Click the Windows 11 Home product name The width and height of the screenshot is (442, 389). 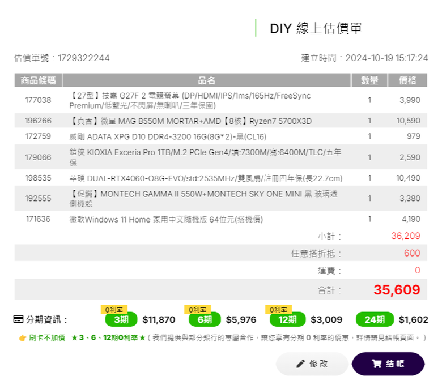[166, 220]
